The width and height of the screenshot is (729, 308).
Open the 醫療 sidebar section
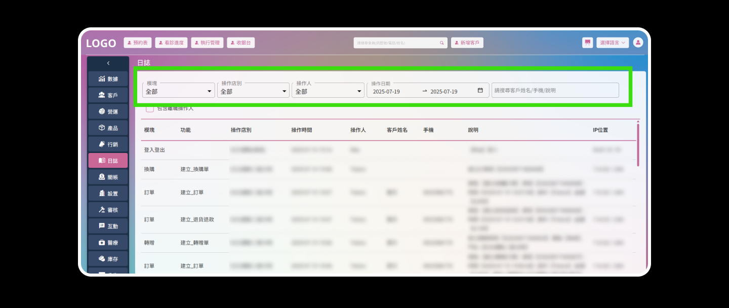108,243
